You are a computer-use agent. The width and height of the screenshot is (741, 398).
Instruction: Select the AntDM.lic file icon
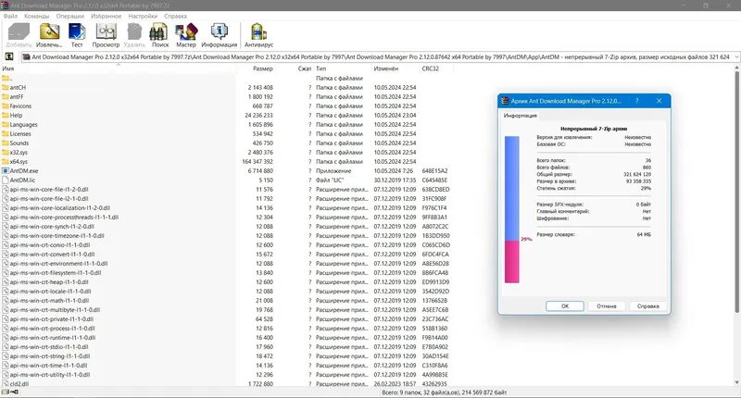point(6,180)
